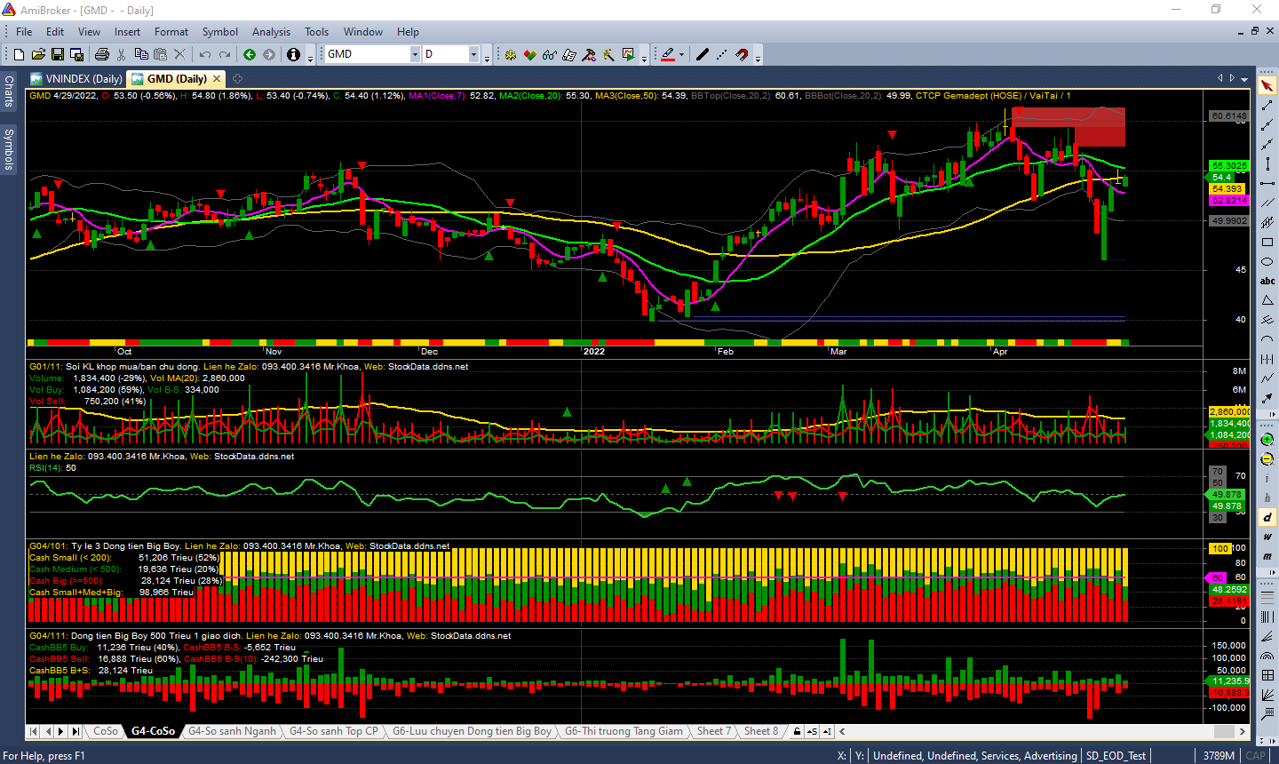Viewport: 1279px width, 764px height.
Task: Open the symbol GMD dropdown arrow
Action: tap(414, 54)
